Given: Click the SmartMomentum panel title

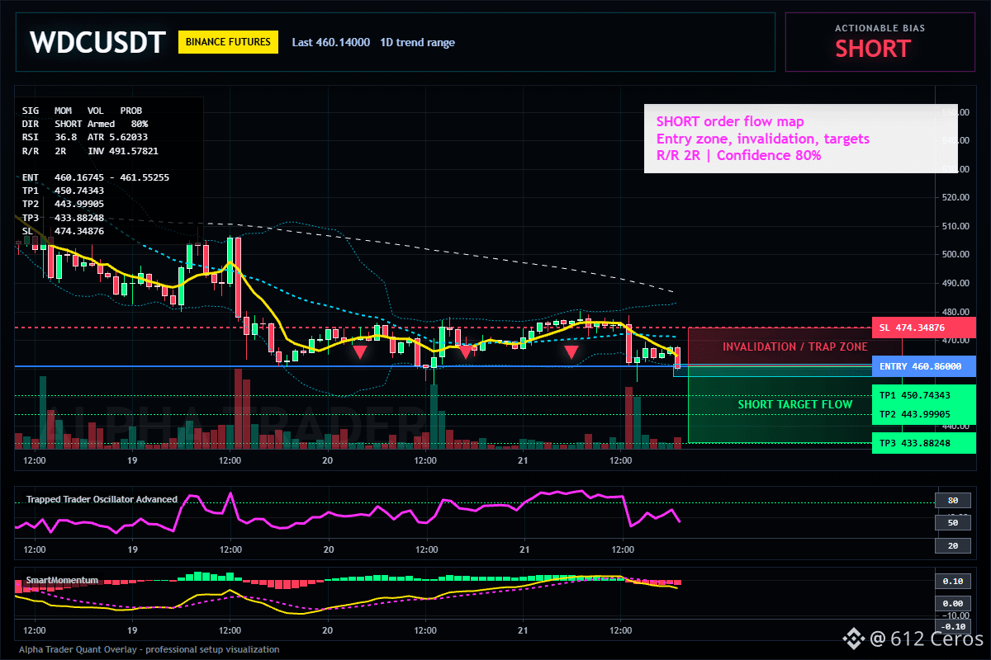Looking at the screenshot, I should click(62, 580).
